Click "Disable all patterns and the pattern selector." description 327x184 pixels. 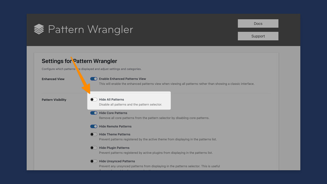point(131,104)
